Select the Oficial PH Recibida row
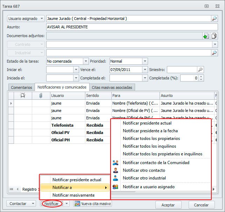225x212 pixels. 59,140
